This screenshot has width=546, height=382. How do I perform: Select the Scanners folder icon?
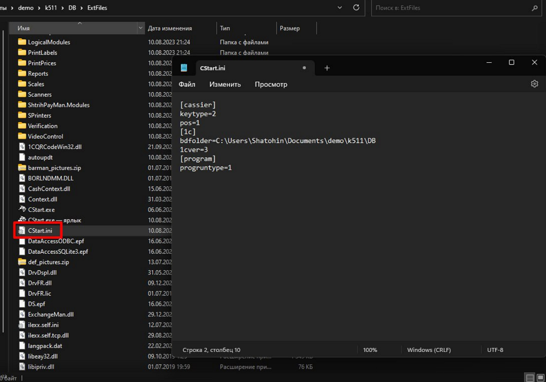pos(22,94)
